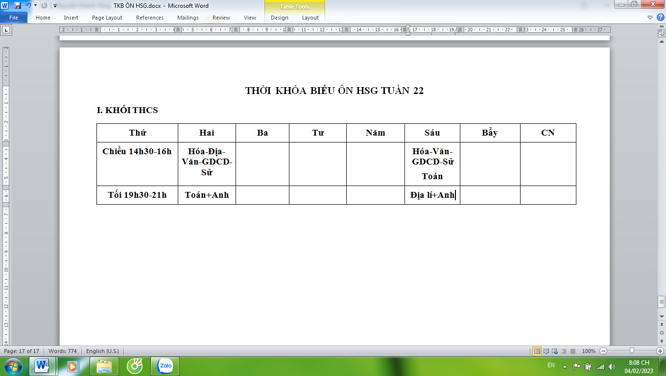Viewport: 666px width, 376px height.
Task: Click the Save icon in Quick Access Toolbar
Action: 18,5
